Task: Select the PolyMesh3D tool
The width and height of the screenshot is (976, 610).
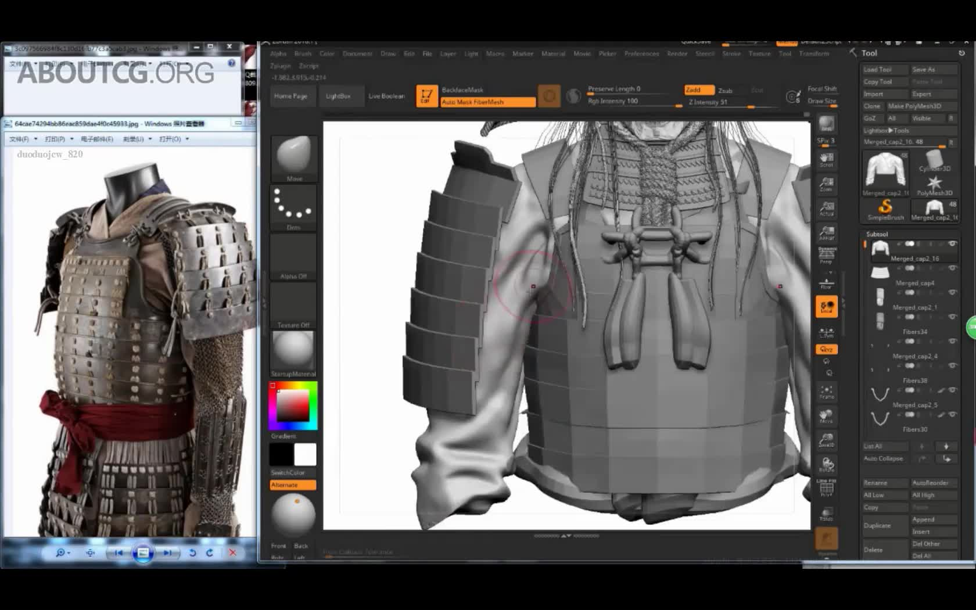Action: point(934,186)
